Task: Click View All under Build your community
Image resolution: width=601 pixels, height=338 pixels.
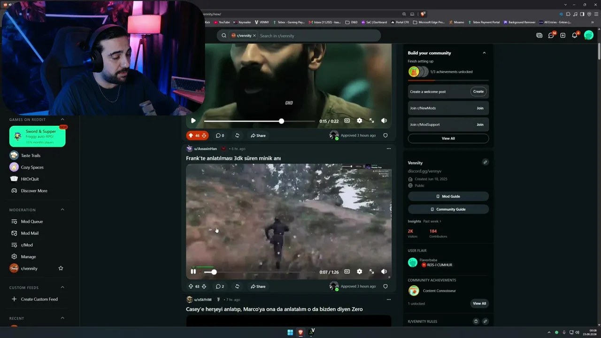Action: (448, 138)
